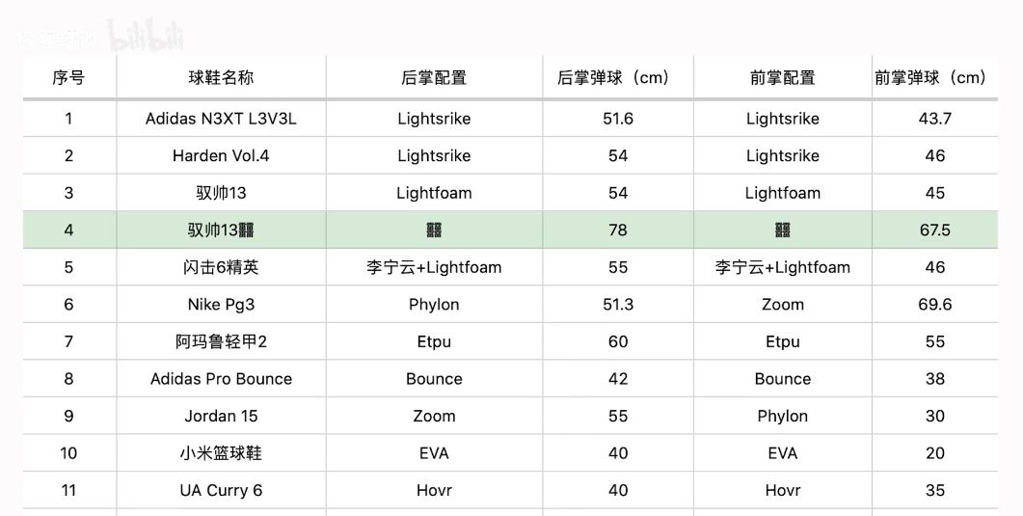This screenshot has height=516, width=1023.
Task: Click the 51.6 rear bounce value
Action: 617,119
